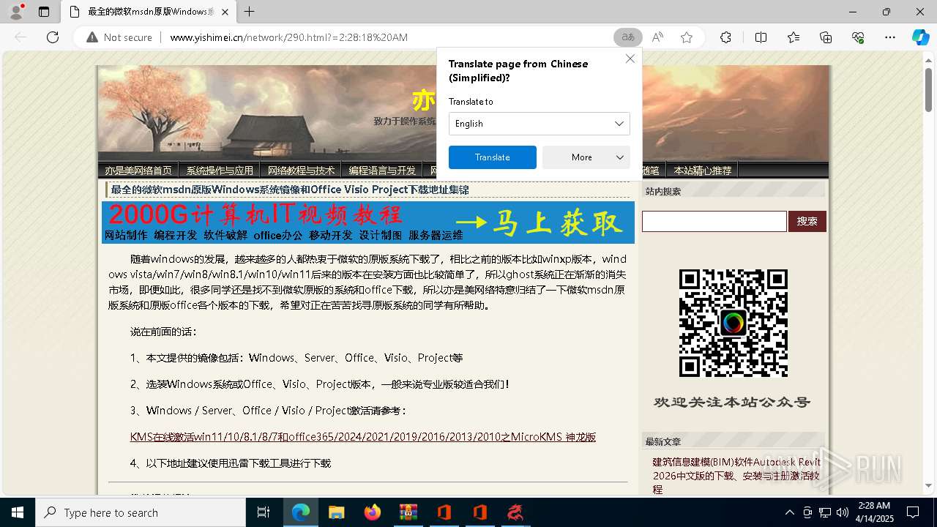Open WinRAR from taskbar
Image resolution: width=937 pixels, height=527 pixels.
tap(408, 512)
